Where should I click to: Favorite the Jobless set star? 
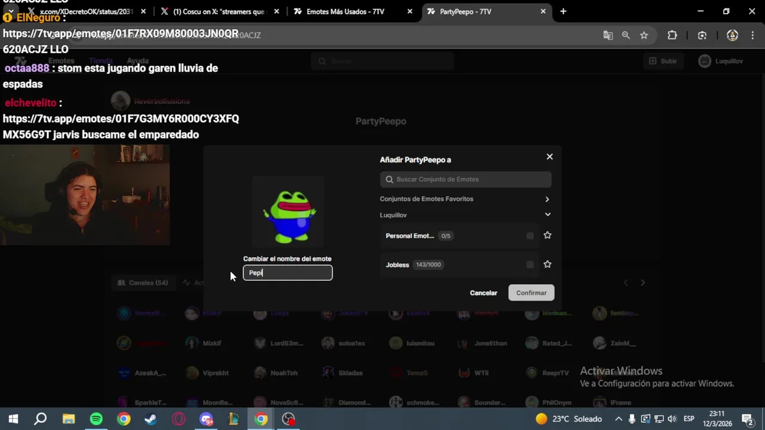click(547, 264)
